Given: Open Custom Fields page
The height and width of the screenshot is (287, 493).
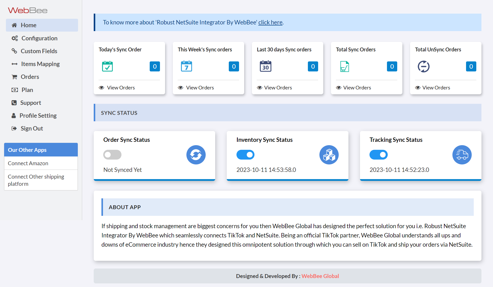Looking at the screenshot, I should [x=39, y=51].
